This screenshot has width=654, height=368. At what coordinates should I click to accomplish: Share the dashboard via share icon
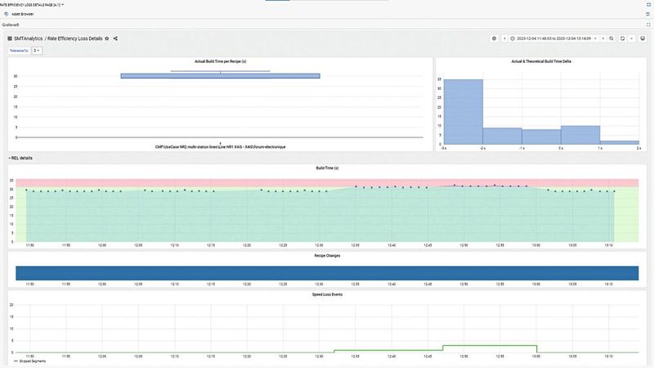tap(115, 38)
